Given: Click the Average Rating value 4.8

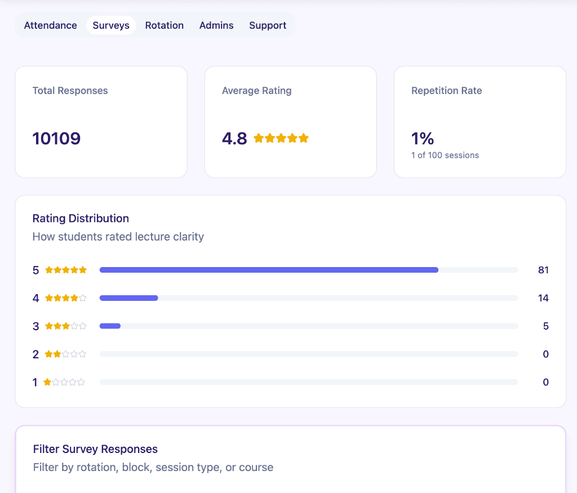Looking at the screenshot, I should [234, 139].
